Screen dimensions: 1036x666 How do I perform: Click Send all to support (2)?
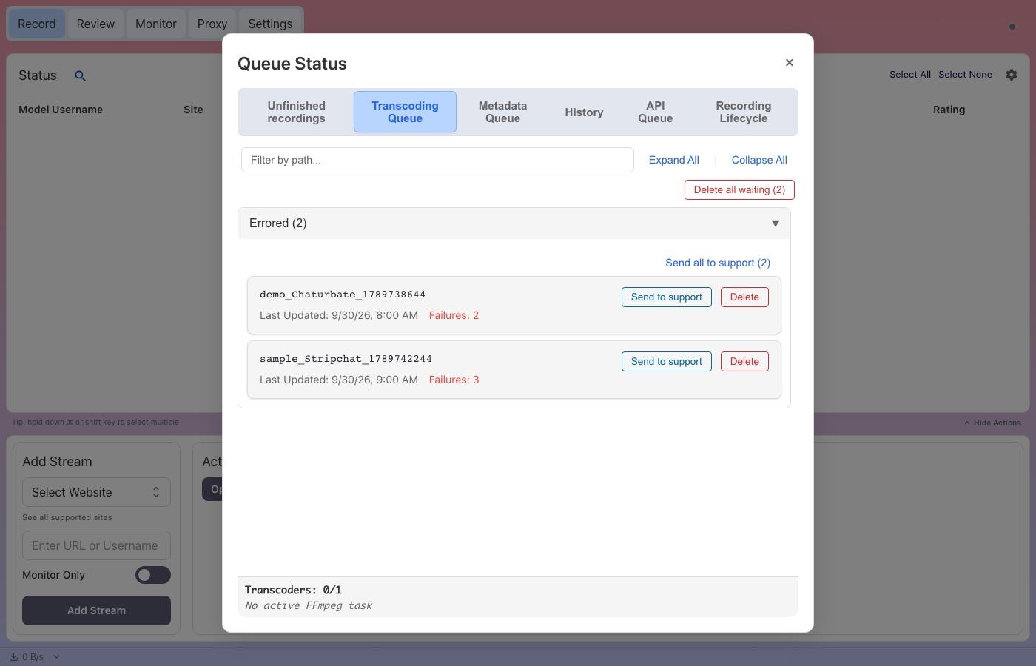point(718,263)
